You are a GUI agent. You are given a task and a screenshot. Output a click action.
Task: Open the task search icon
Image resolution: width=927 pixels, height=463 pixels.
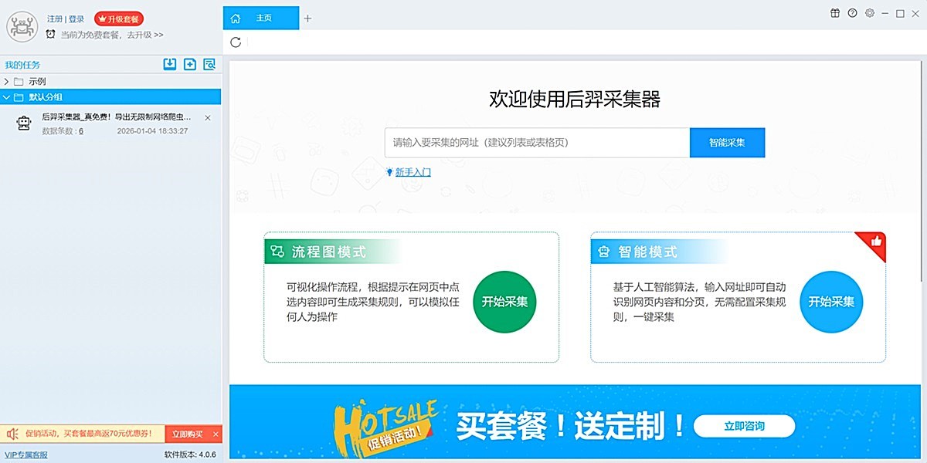coord(209,65)
